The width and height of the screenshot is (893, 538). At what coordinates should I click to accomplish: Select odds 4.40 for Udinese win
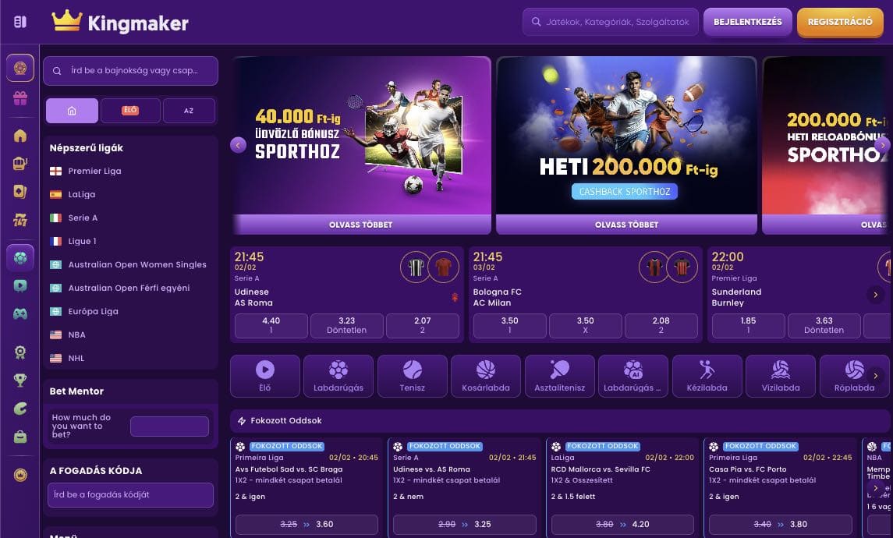coord(271,325)
